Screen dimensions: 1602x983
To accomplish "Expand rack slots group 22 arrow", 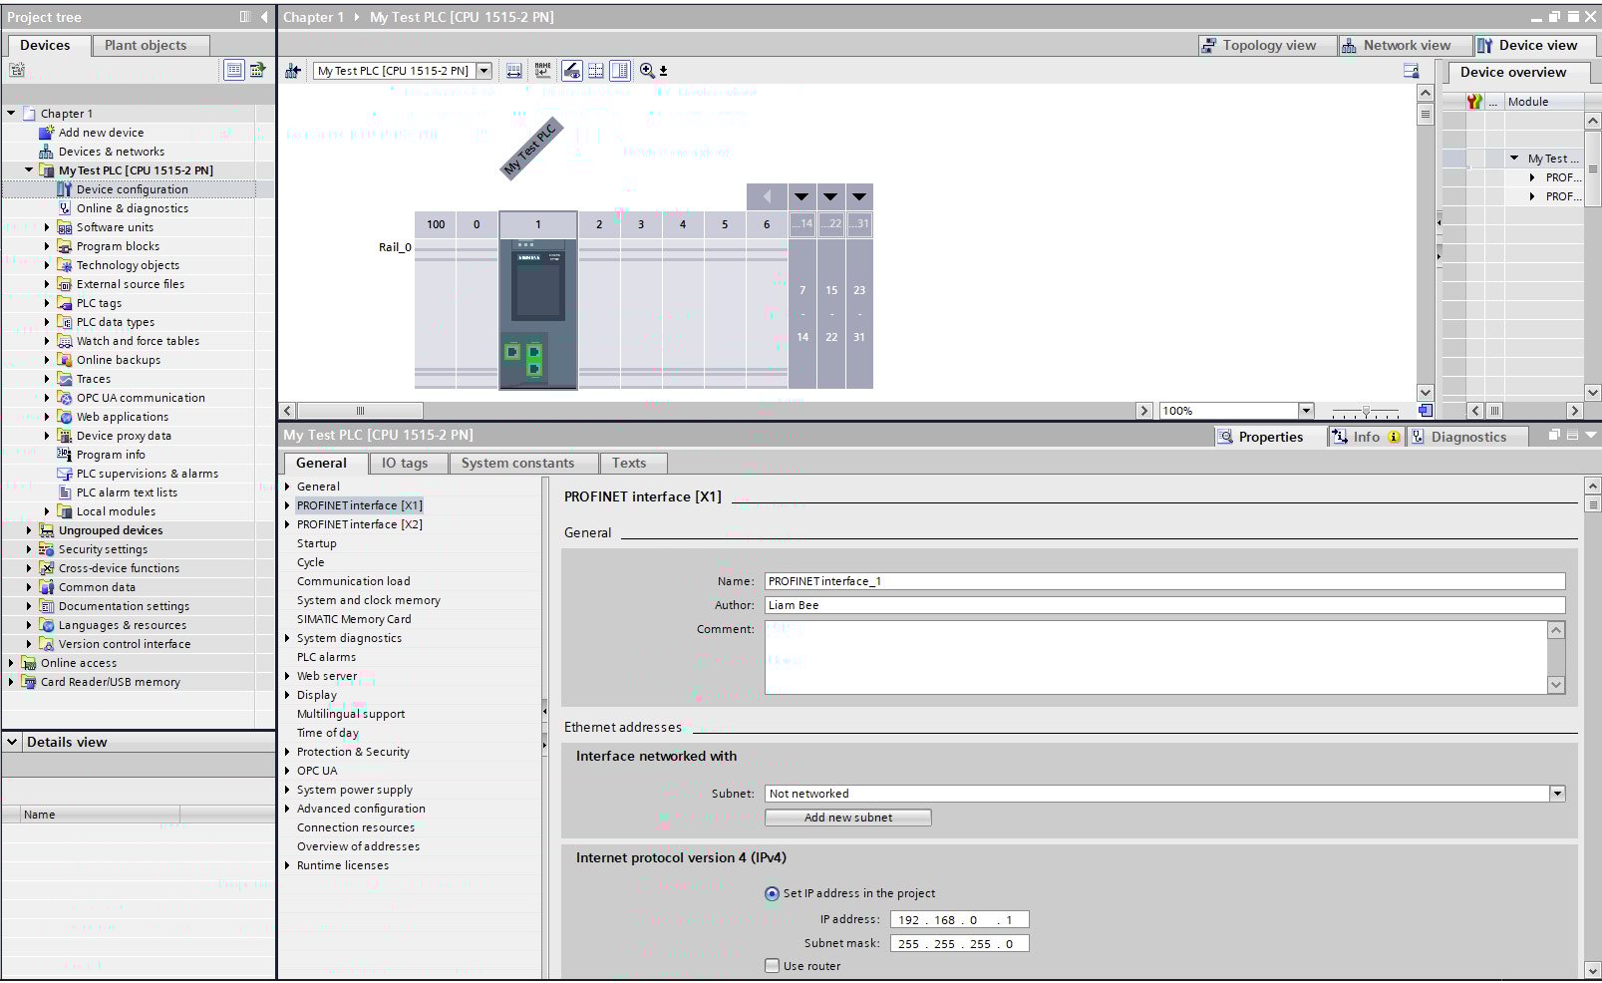I will [830, 196].
